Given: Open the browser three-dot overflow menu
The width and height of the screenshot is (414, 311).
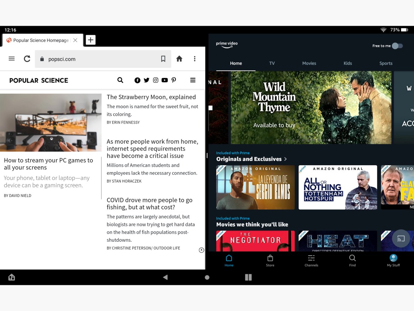Looking at the screenshot, I should point(195,59).
